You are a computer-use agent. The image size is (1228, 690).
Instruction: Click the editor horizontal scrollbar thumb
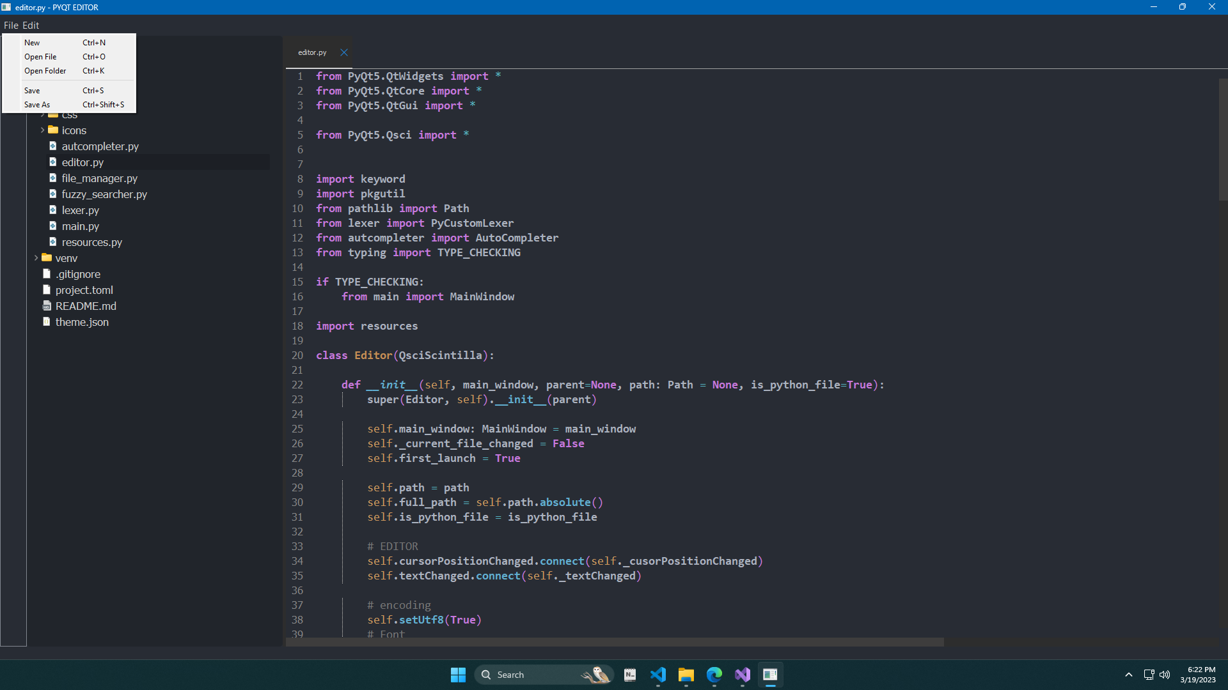615,642
